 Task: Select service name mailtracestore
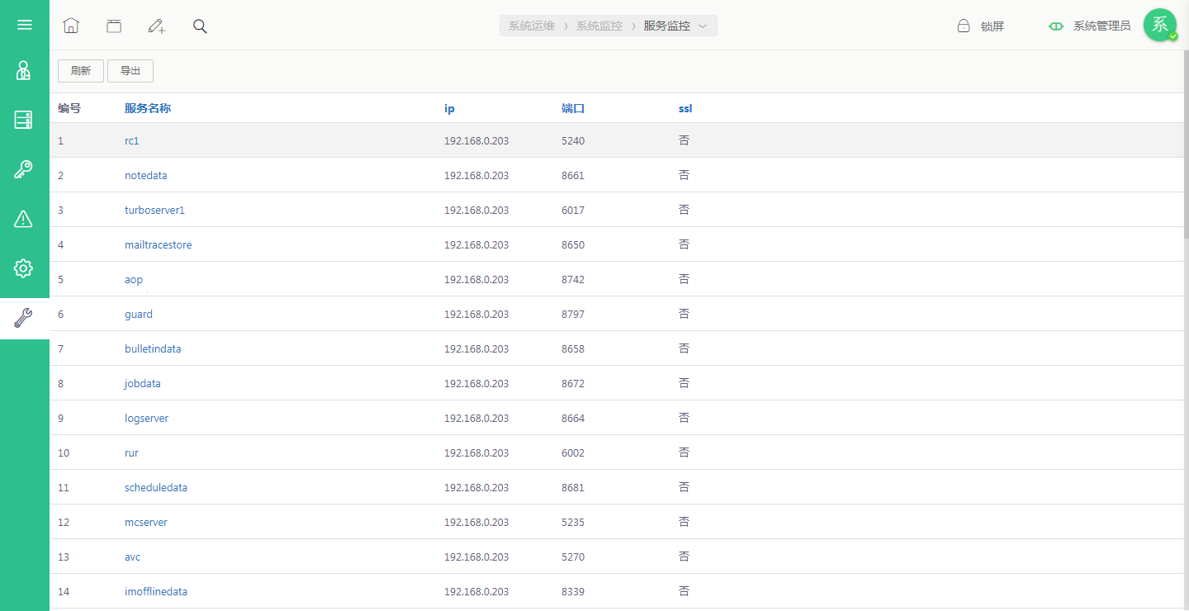pyautogui.click(x=159, y=245)
